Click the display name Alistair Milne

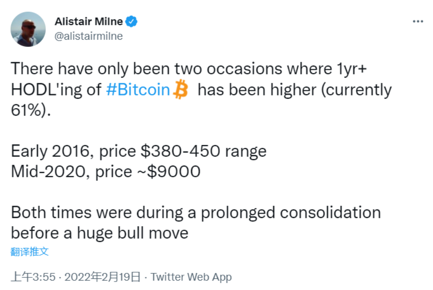(89, 22)
